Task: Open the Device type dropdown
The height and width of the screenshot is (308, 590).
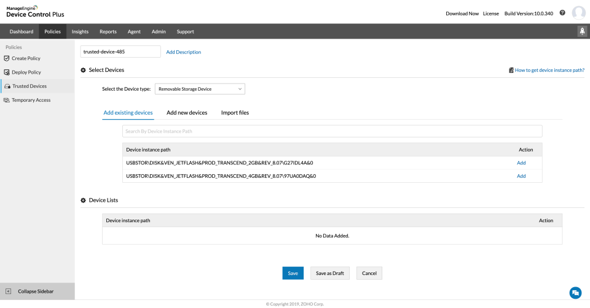Action: click(x=200, y=89)
